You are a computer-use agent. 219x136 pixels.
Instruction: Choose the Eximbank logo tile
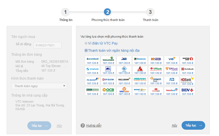93,70
